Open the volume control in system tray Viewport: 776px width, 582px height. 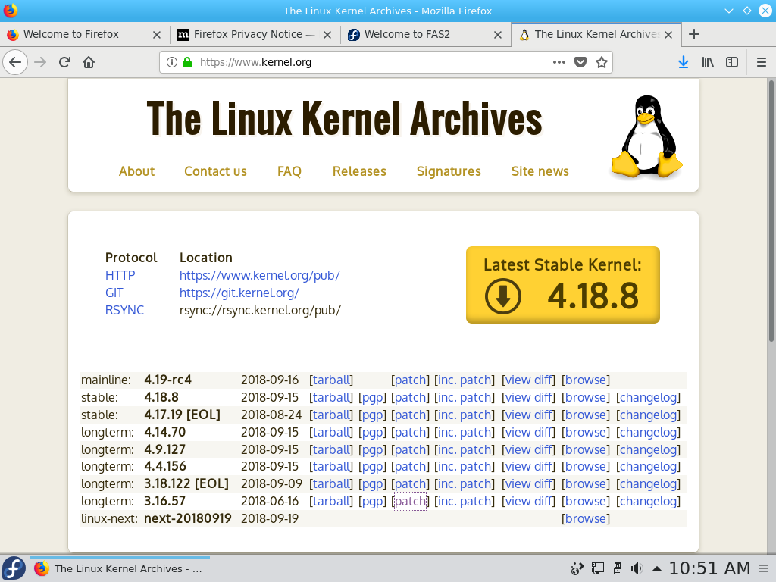tap(637, 568)
